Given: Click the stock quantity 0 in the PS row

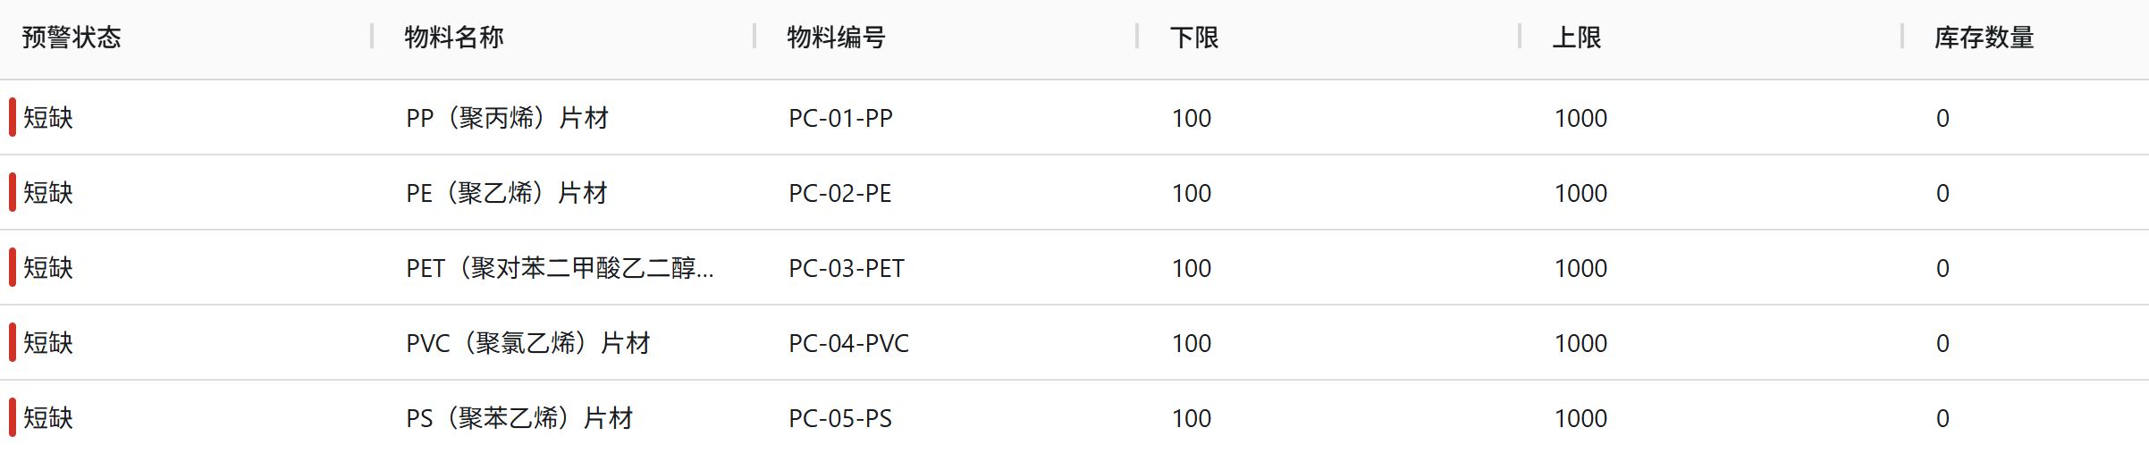Looking at the screenshot, I should pos(1943,418).
